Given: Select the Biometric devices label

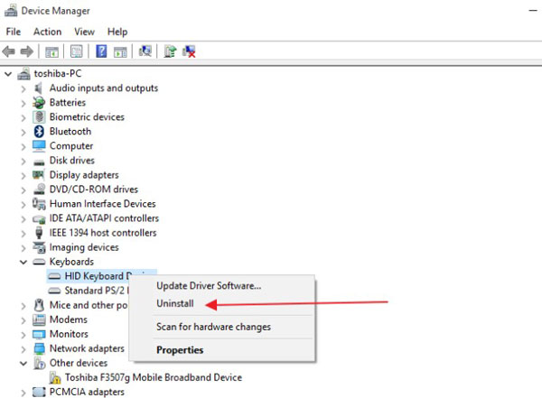Looking at the screenshot, I should (x=87, y=117).
